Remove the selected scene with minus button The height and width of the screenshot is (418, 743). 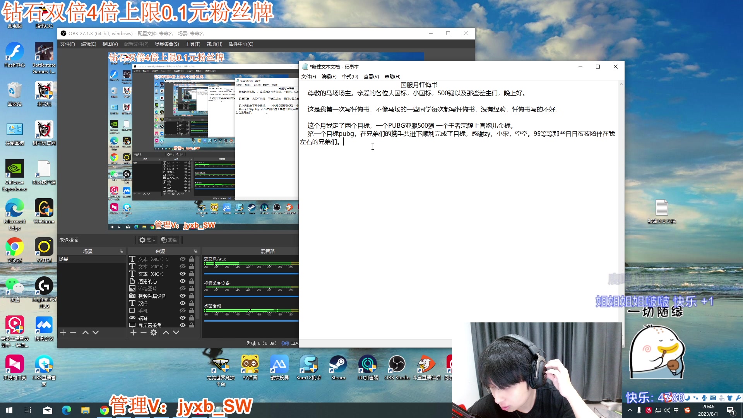[73, 332]
